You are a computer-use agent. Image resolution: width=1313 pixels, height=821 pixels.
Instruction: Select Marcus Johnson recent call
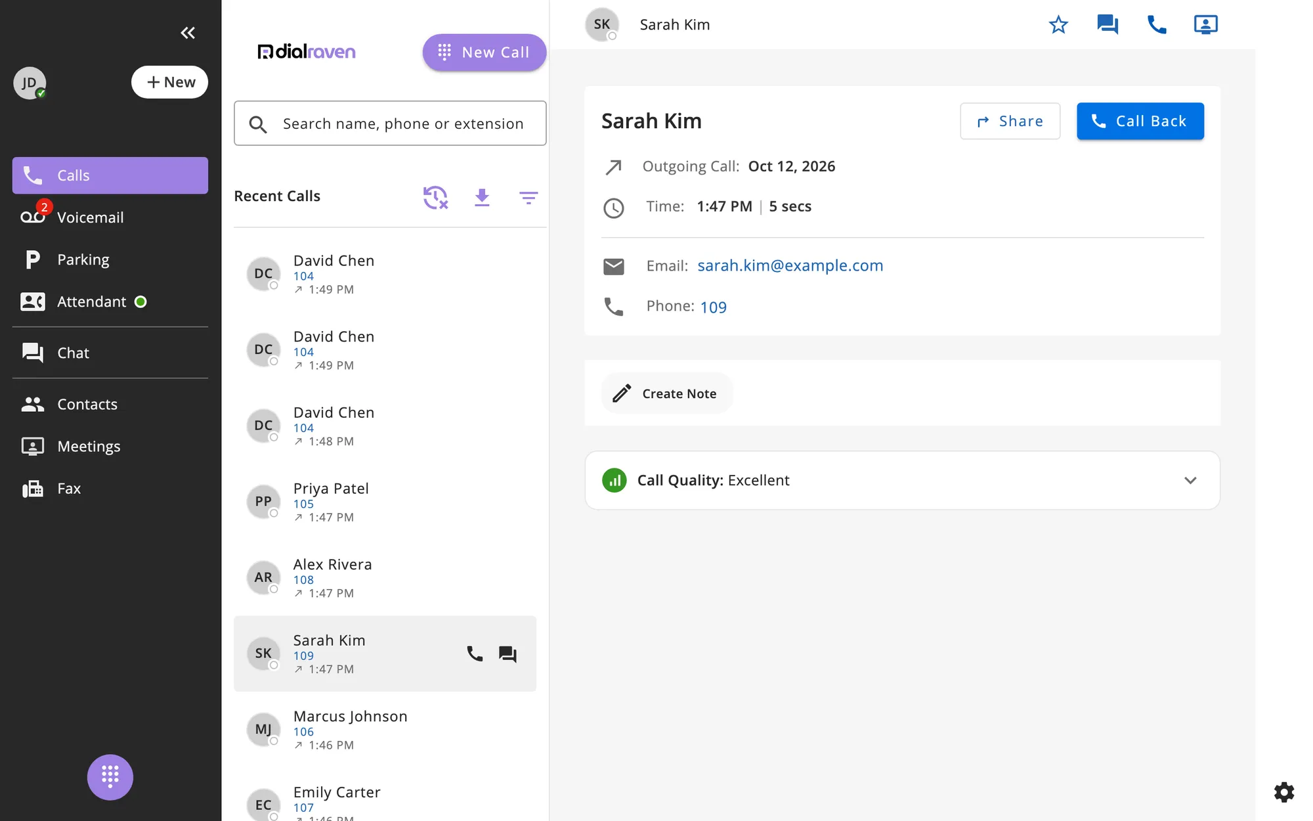[x=385, y=730]
